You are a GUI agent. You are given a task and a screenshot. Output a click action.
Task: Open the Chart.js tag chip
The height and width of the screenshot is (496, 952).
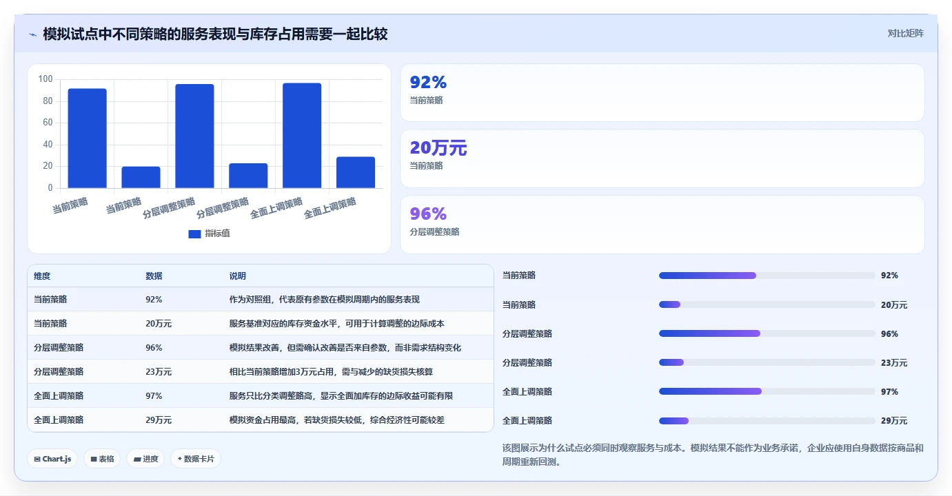[52, 459]
